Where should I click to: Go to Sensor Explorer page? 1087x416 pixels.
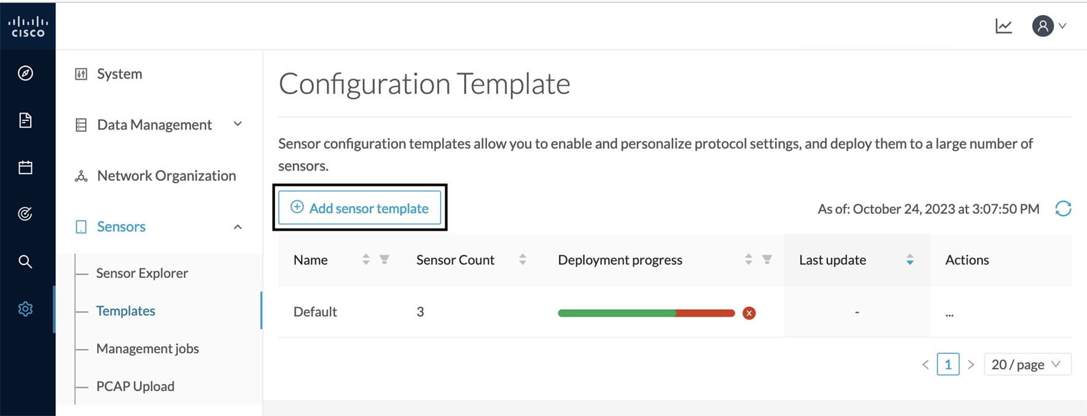point(142,273)
